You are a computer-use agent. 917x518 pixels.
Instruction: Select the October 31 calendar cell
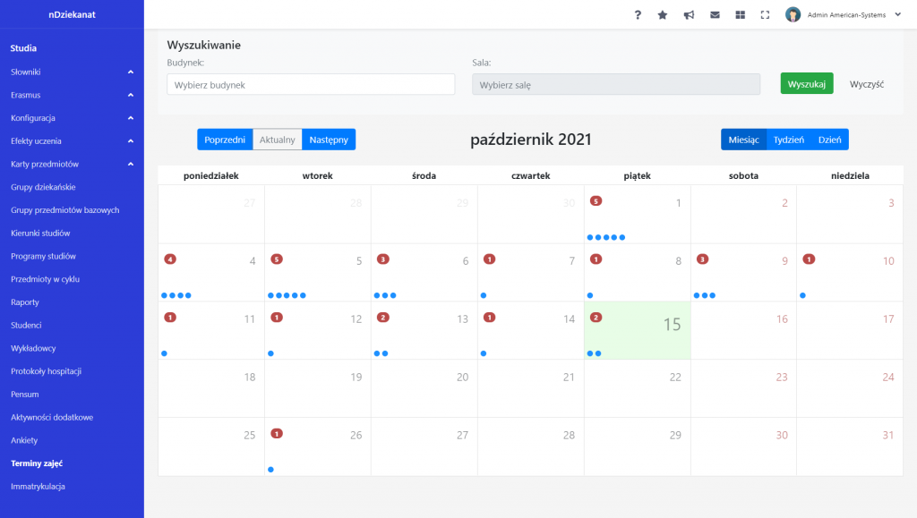click(x=850, y=446)
